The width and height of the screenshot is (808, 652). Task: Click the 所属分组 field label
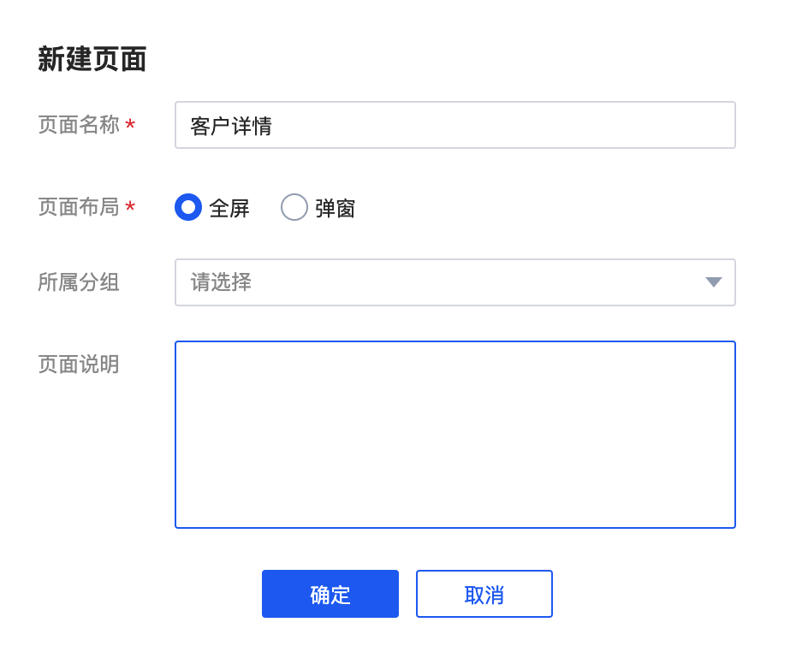(79, 282)
